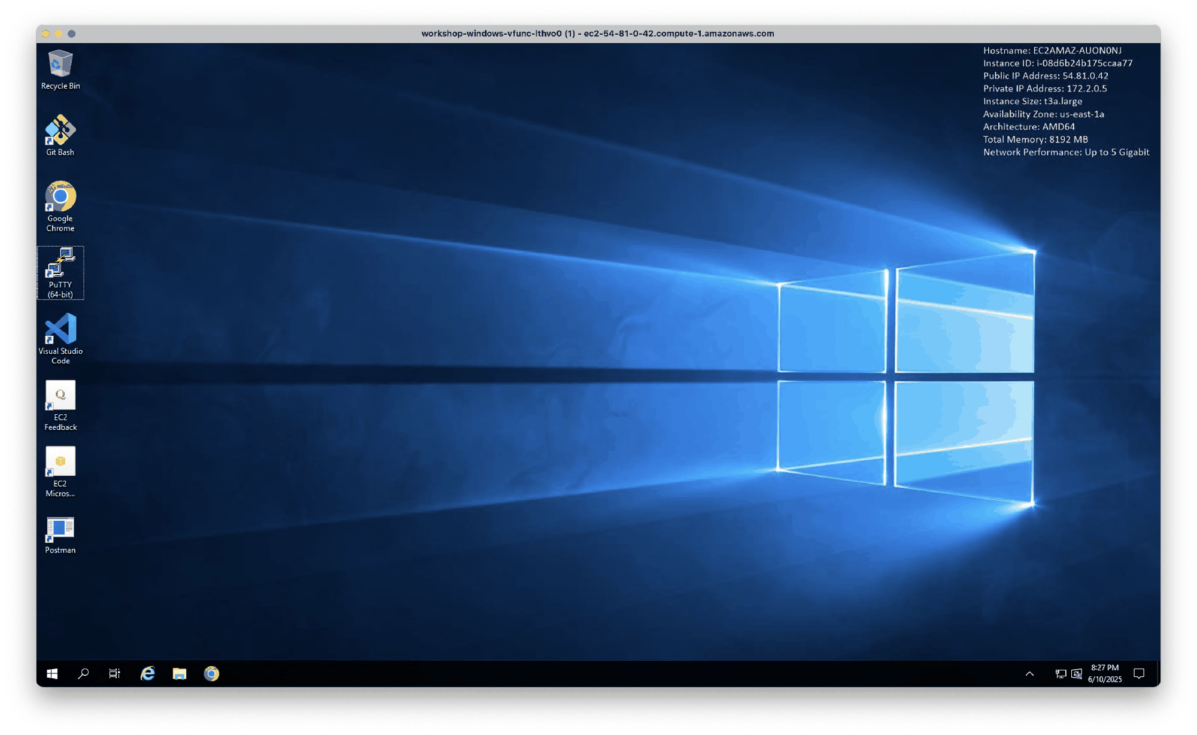The height and width of the screenshot is (735, 1197).
Task: Click the Show desktop sliver
Action: pyautogui.click(x=1159, y=674)
